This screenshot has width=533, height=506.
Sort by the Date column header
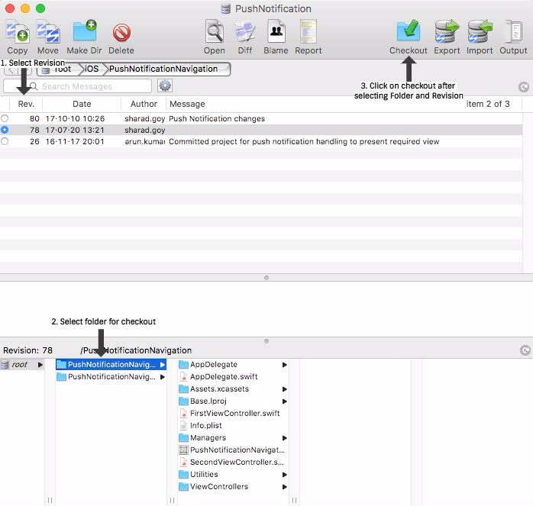pos(82,104)
